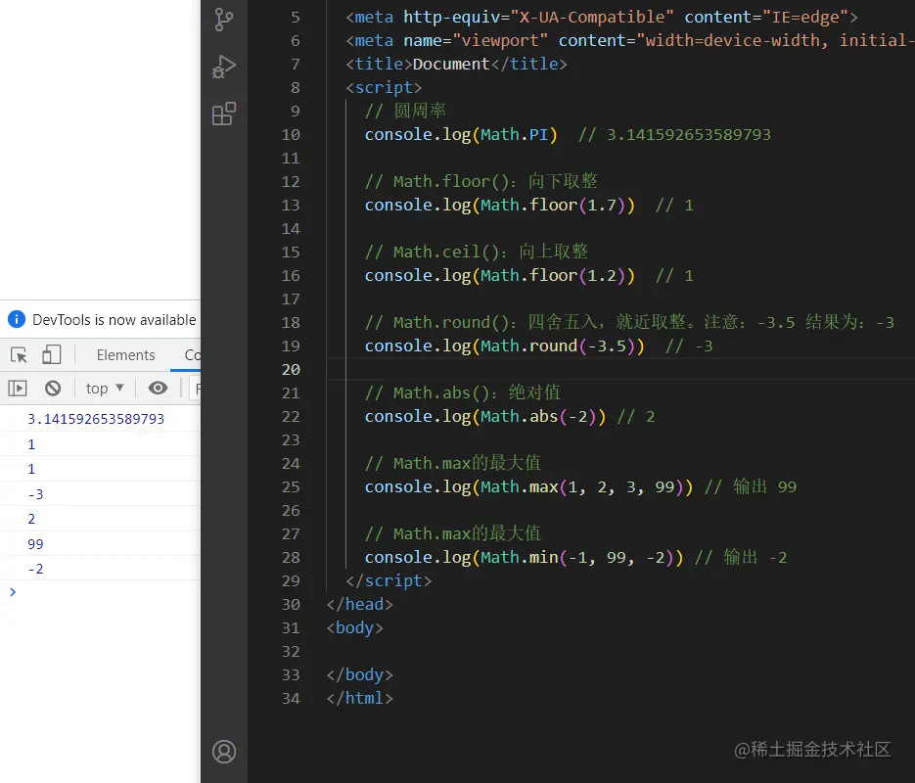This screenshot has width=915, height=783.
Task: Click the DevTools is now available message
Action: click(114, 320)
